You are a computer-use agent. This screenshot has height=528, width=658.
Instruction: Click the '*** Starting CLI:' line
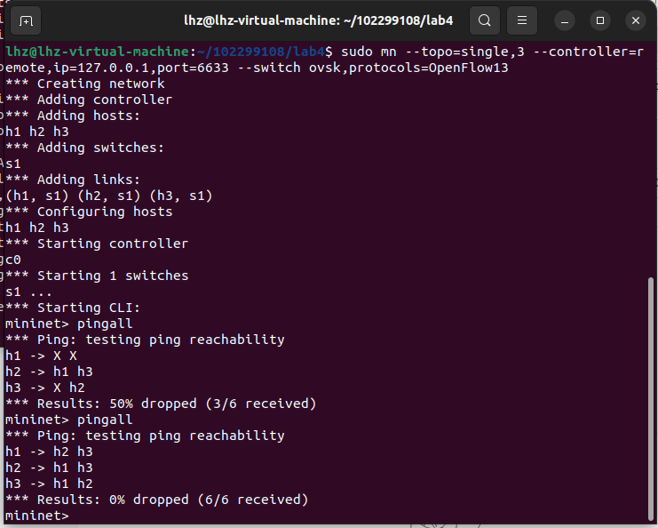click(73, 308)
